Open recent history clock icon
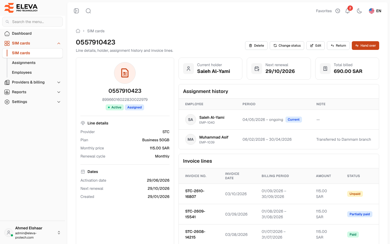Screen dimensions: 390x244 (x=338, y=11)
